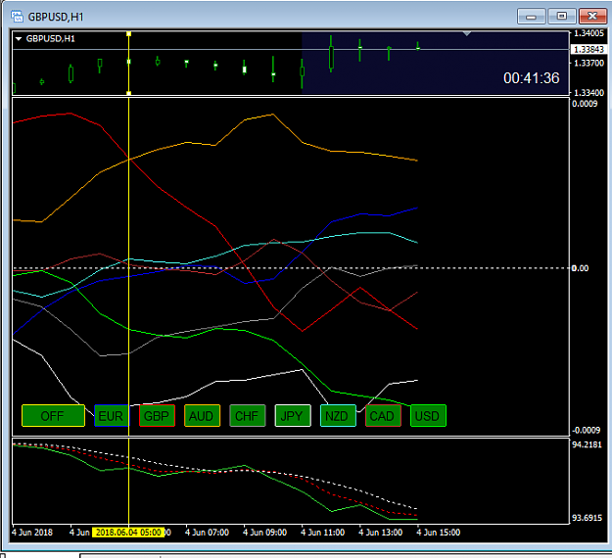612x558 pixels.
Task: Click the 94.2181 scale value
Action: point(587,444)
